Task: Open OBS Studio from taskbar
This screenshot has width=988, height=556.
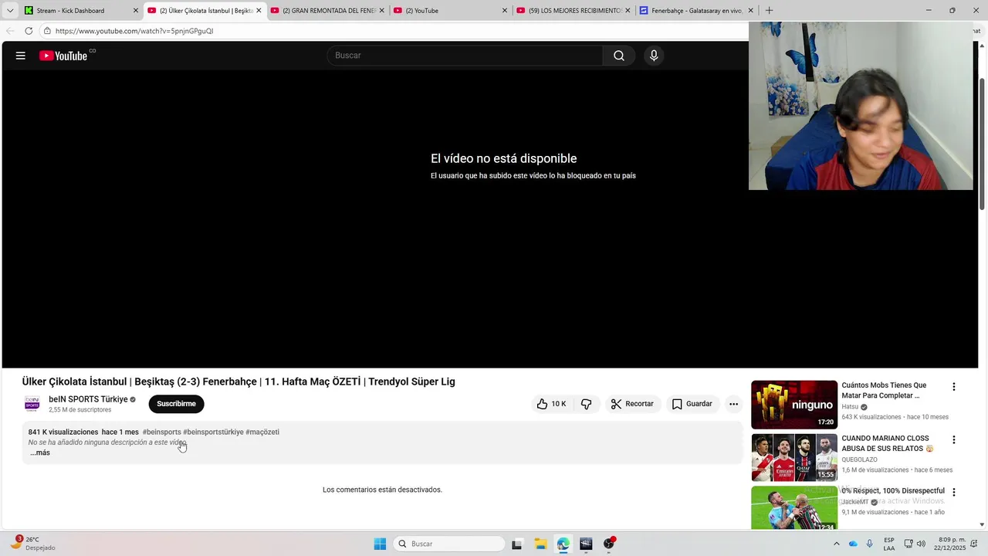Action: click(609, 544)
